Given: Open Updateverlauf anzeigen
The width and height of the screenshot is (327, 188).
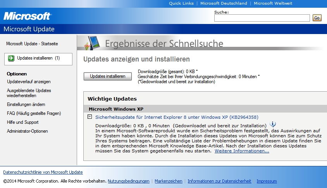Looking at the screenshot, I should coord(29,82).
